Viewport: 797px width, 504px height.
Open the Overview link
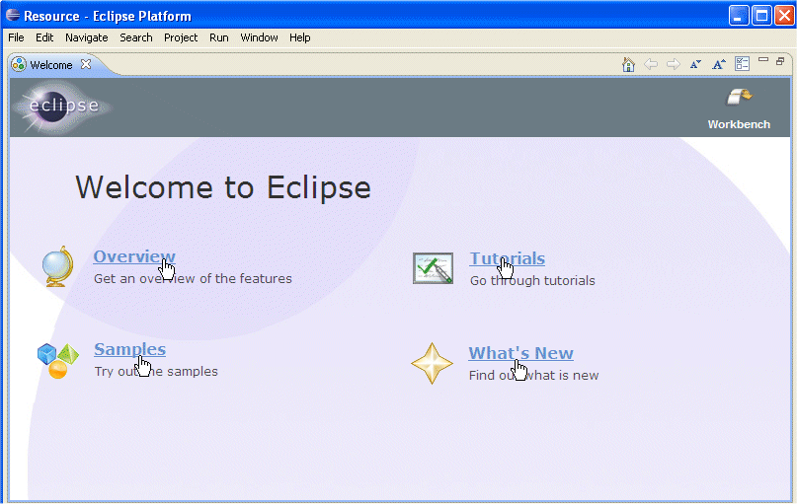[134, 256]
